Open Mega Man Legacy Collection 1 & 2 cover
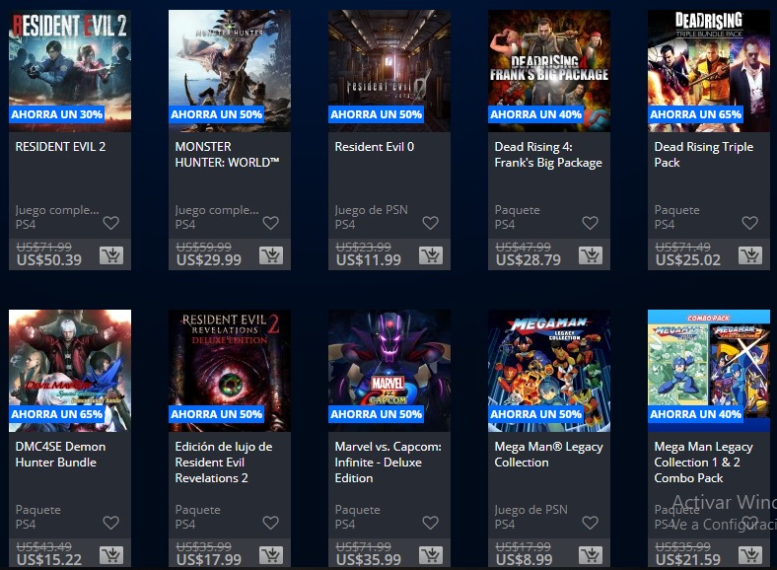 coord(709,371)
